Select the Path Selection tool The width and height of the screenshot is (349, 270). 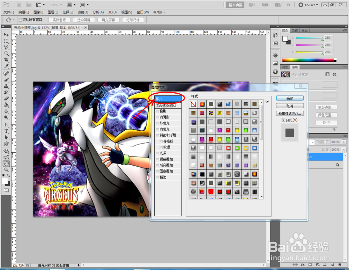tap(6, 137)
